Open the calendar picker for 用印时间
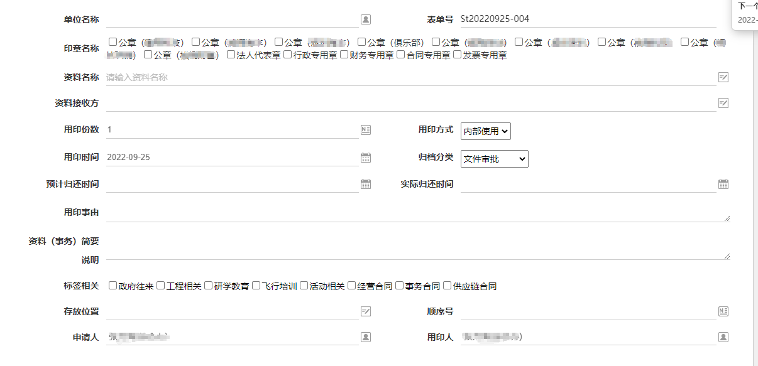Image resolution: width=758 pixels, height=366 pixels. (365, 156)
